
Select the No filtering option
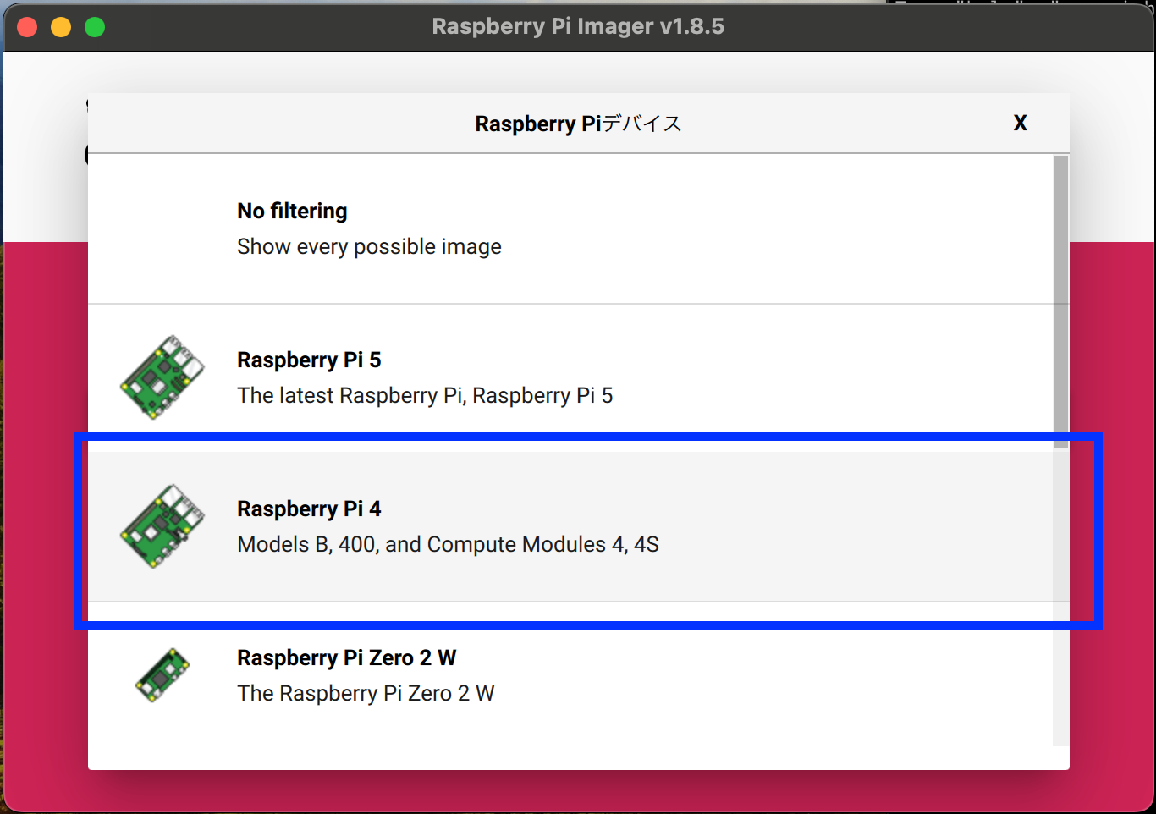571,229
